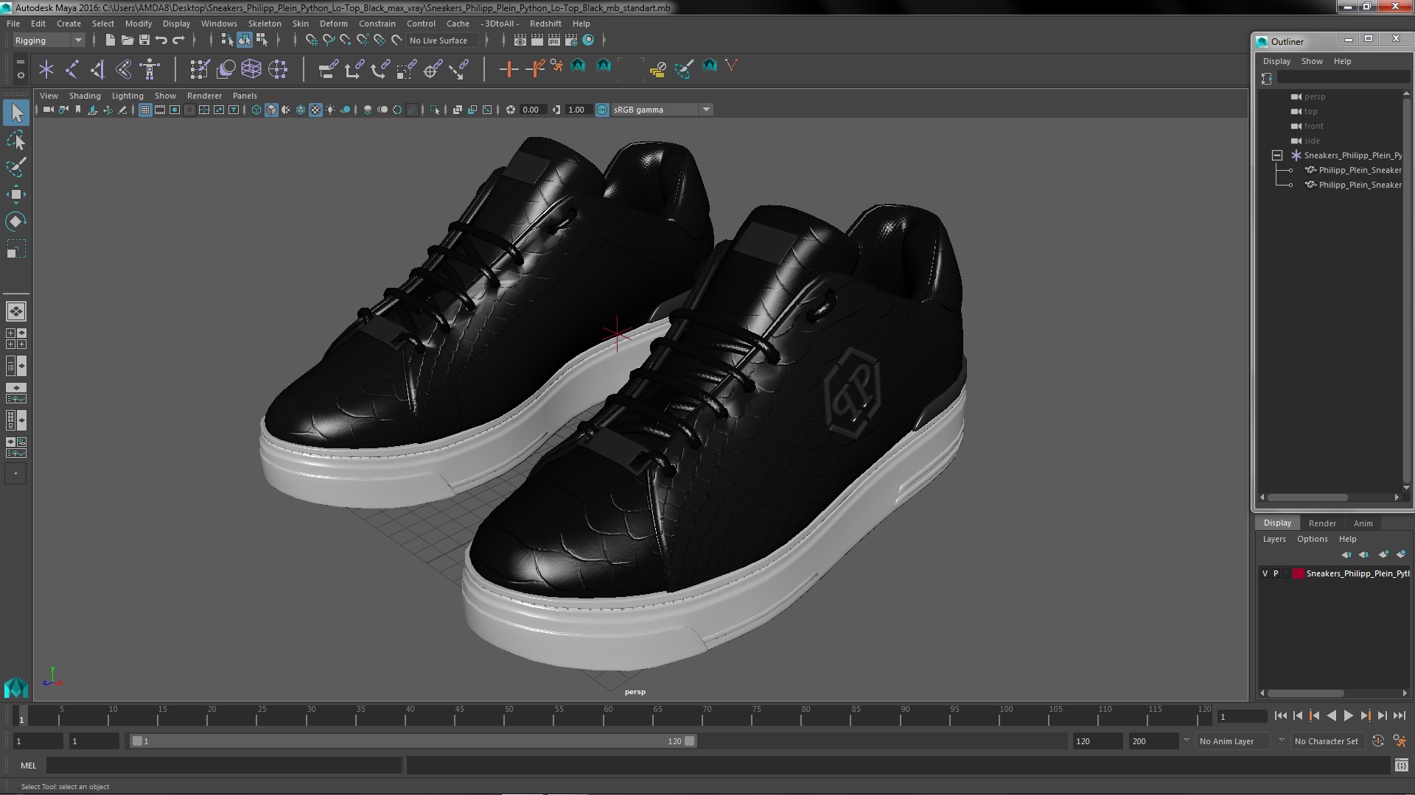
Task: Click the IPR render icon
Action: (x=553, y=40)
